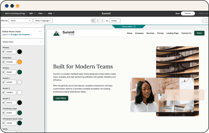This screenshot has width=209, height=133.
Task: Select the mobile device view icon
Action: pos(102,21)
